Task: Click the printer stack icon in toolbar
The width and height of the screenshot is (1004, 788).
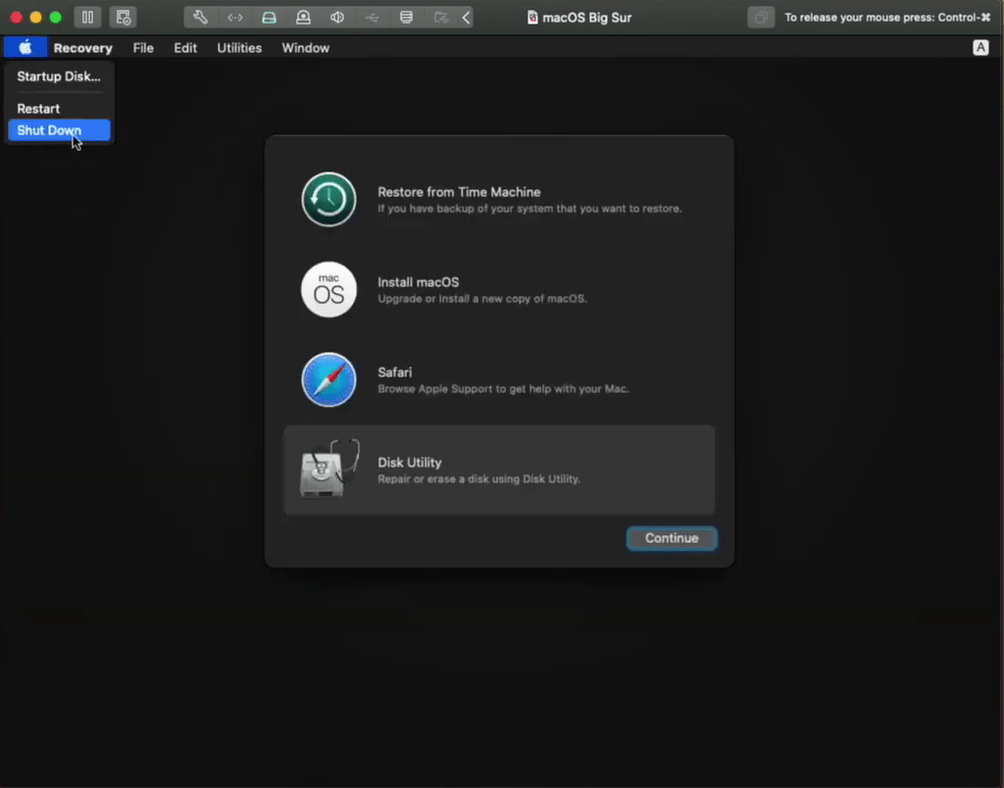Action: tap(406, 18)
